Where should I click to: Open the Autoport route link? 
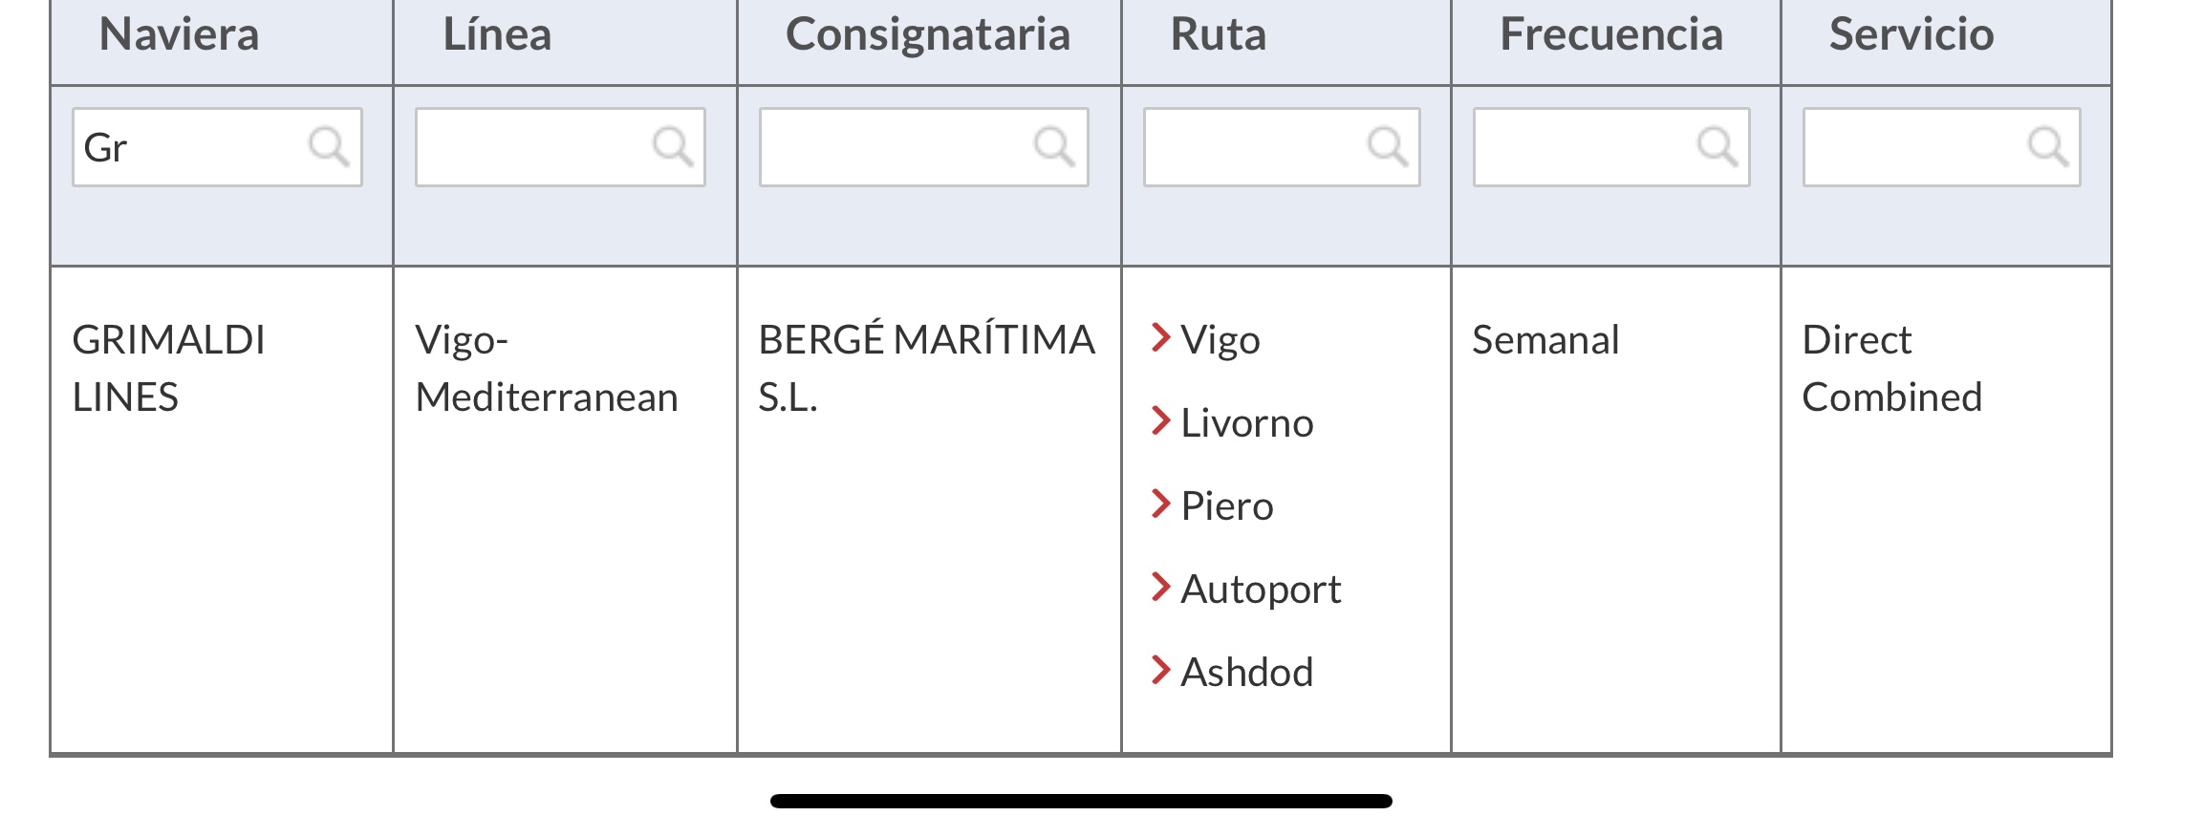1261,590
